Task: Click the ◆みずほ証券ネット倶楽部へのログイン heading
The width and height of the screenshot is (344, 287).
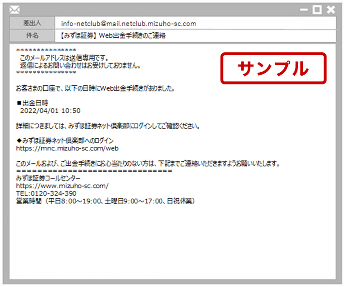Action: 65,141
